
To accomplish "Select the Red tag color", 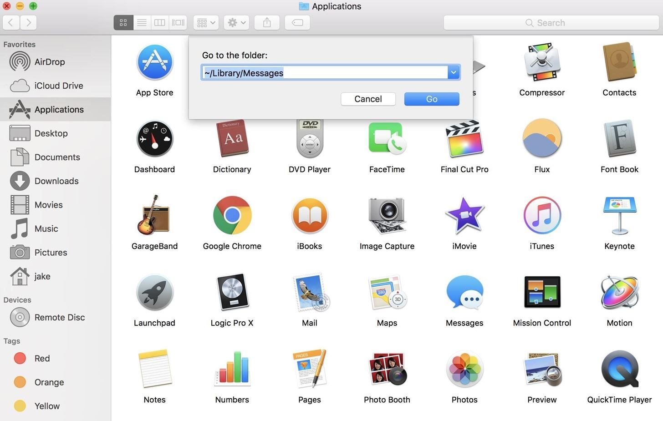I will [x=41, y=359].
